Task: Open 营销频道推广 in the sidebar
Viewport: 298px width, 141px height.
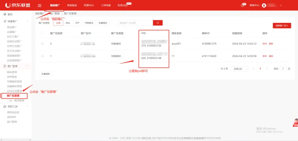Action: (14, 55)
